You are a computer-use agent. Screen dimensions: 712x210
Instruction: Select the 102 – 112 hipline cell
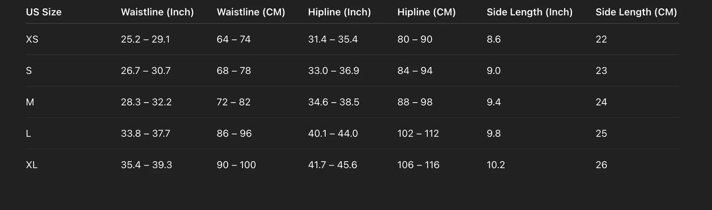[x=418, y=134]
